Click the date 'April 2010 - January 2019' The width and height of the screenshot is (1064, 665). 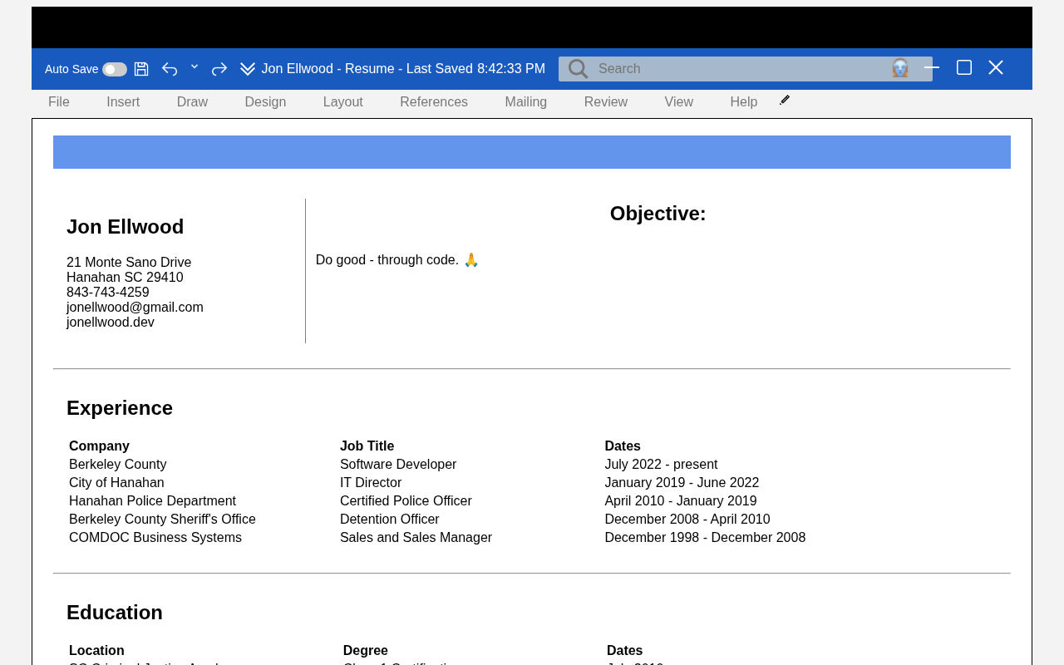point(681,501)
